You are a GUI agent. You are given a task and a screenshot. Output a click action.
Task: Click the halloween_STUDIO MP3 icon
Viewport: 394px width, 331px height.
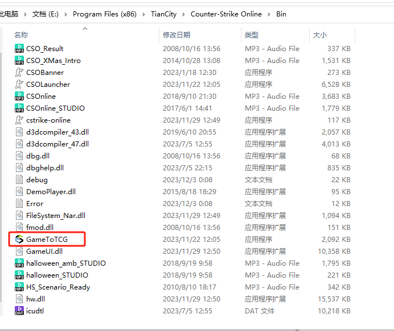[x=19, y=275]
